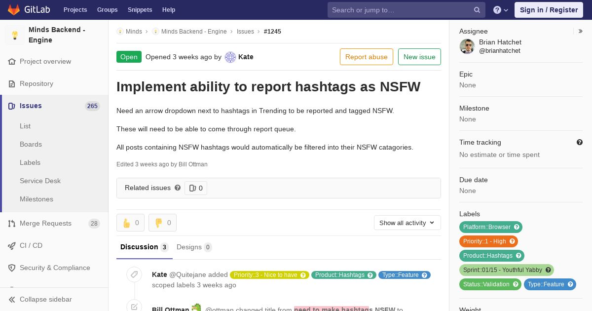This screenshot has width=592, height=311.
Task: Click the New issue button
Action: coord(419,57)
